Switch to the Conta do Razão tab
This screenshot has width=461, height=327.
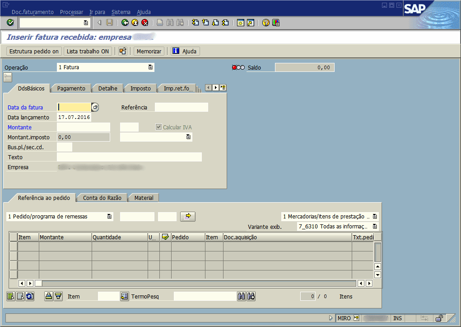click(x=102, y=198)
